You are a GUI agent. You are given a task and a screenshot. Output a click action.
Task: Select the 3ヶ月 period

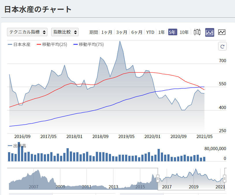[x=122, y=32]
